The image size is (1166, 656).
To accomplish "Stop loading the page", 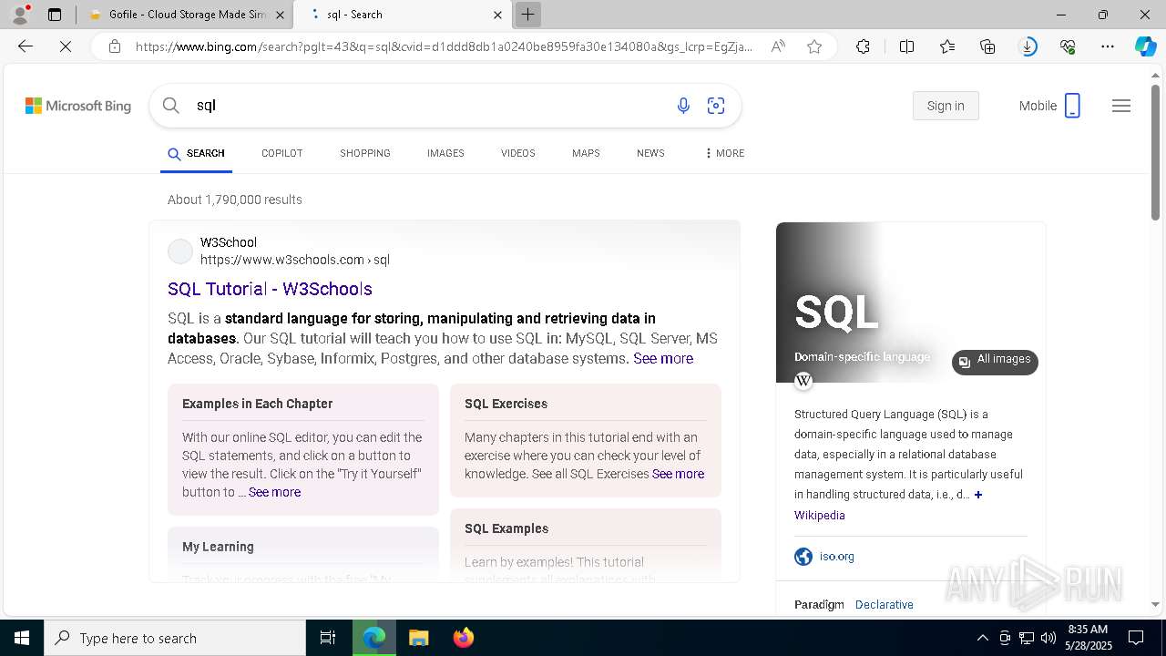I will (x=66, y=46).
